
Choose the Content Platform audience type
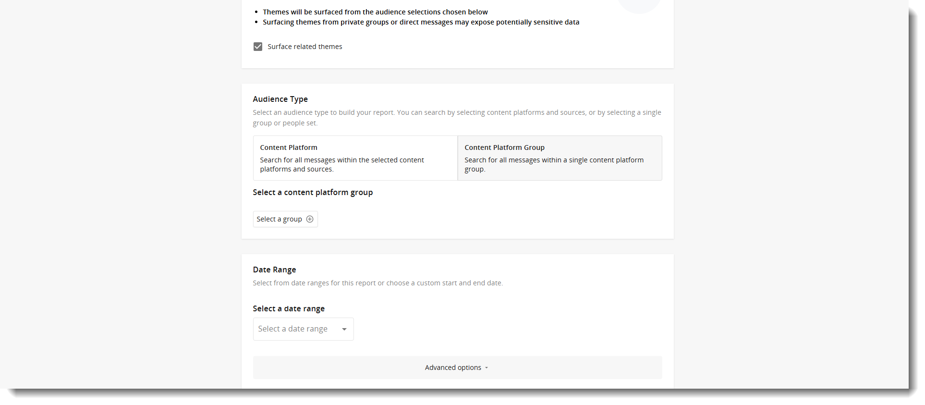[355, 158]
